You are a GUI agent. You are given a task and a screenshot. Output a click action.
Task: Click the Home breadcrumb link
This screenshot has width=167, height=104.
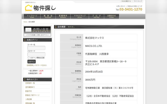tap(25, 22)
